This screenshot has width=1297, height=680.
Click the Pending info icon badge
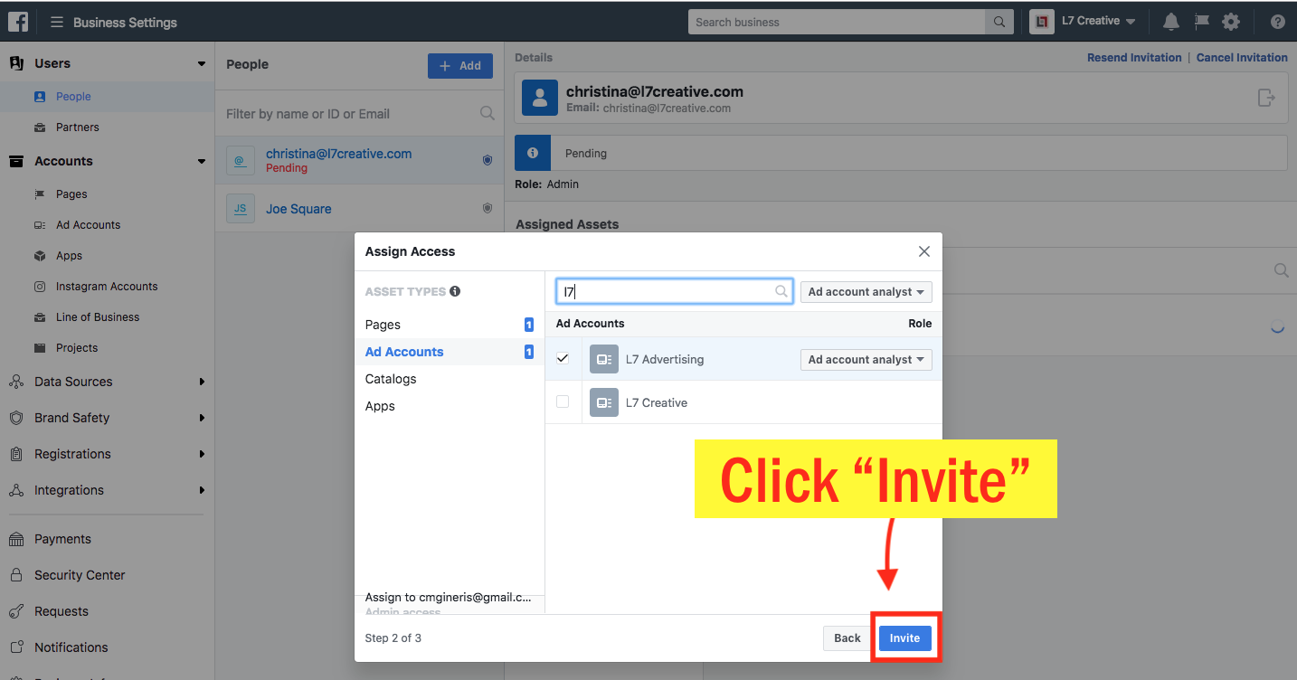click(x=533, y=153)
